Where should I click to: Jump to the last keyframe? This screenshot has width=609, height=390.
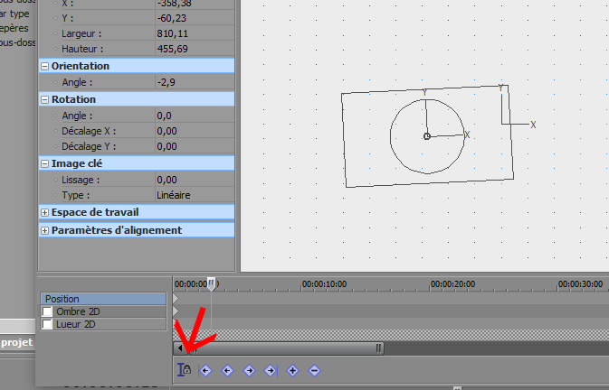pyautogui.click(x=271, y=369)
